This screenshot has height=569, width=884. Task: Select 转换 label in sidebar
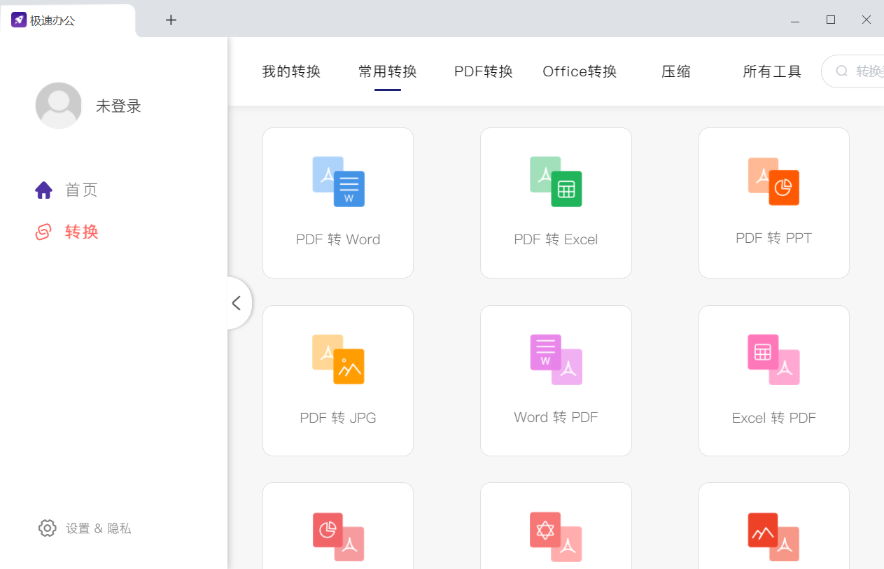tap(81, 232)
